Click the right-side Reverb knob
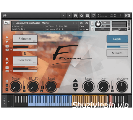133x120 pixels. [88, 87]
